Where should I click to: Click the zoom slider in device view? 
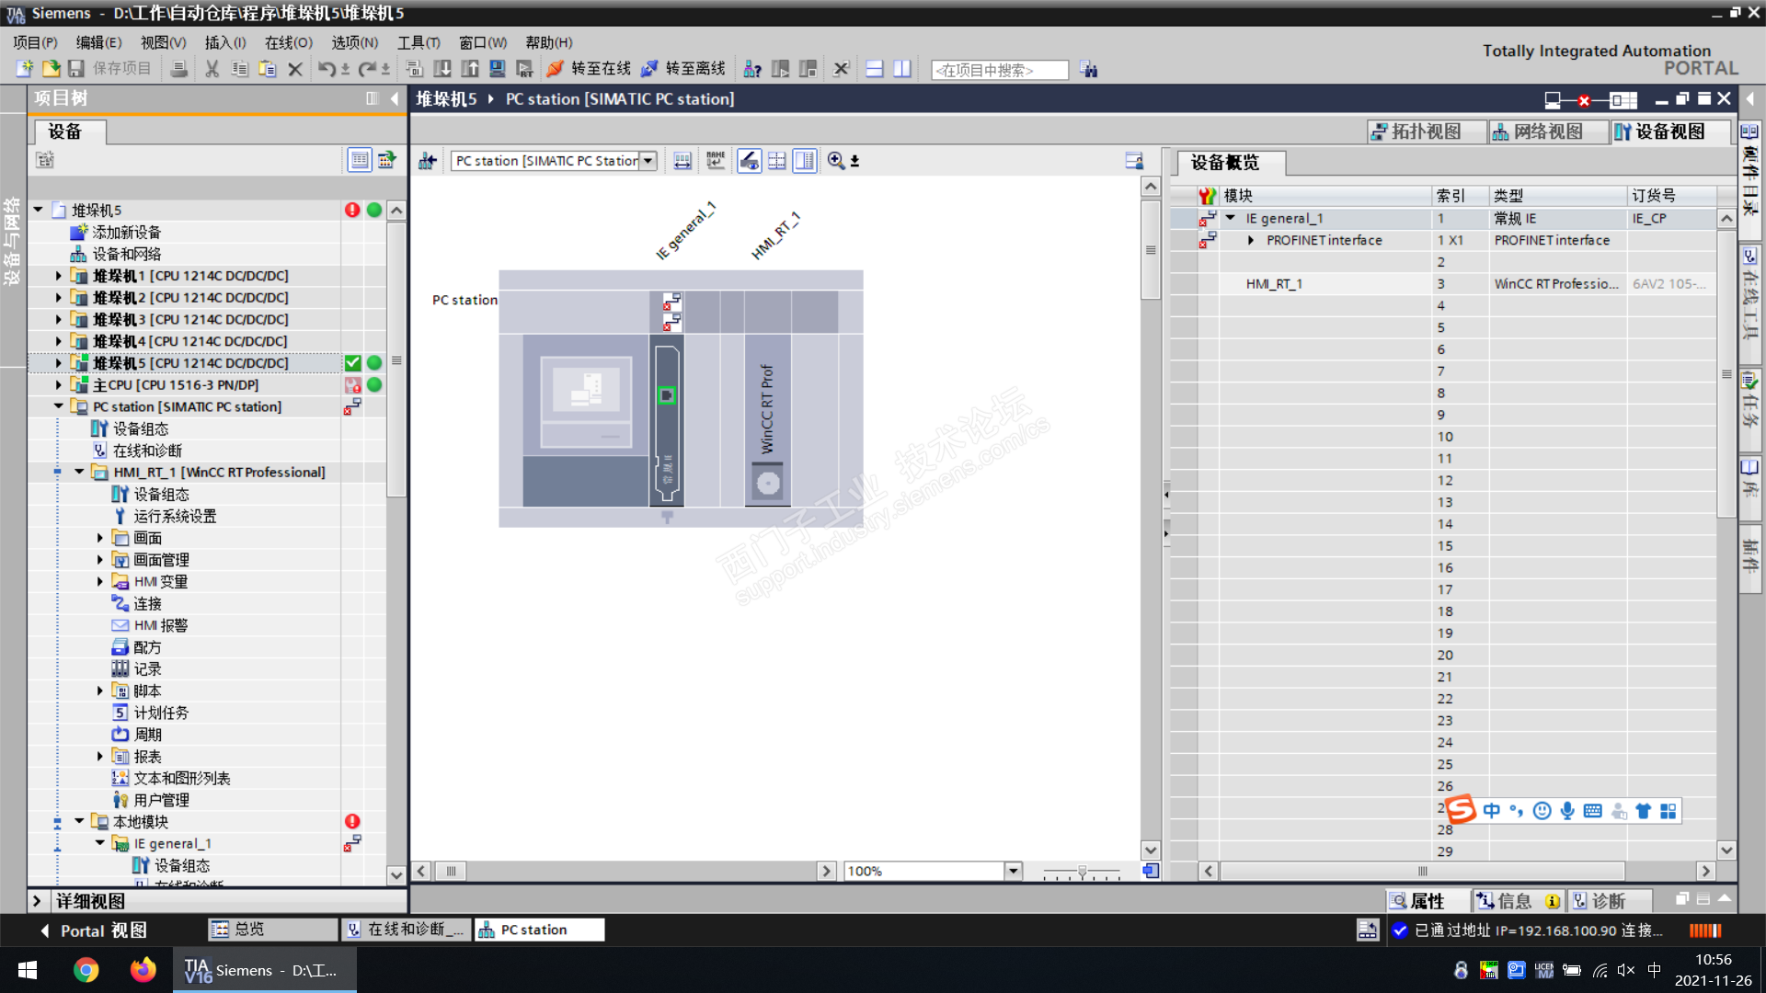pyautogui.click(x=1083, y=871)
